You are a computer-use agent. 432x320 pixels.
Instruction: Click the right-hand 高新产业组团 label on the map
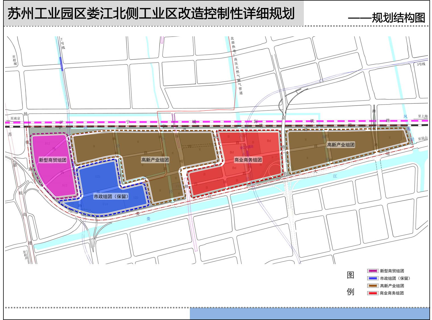coord(341,145)
